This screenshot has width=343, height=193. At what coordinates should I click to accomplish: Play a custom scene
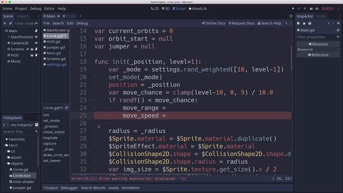point(317,9)
